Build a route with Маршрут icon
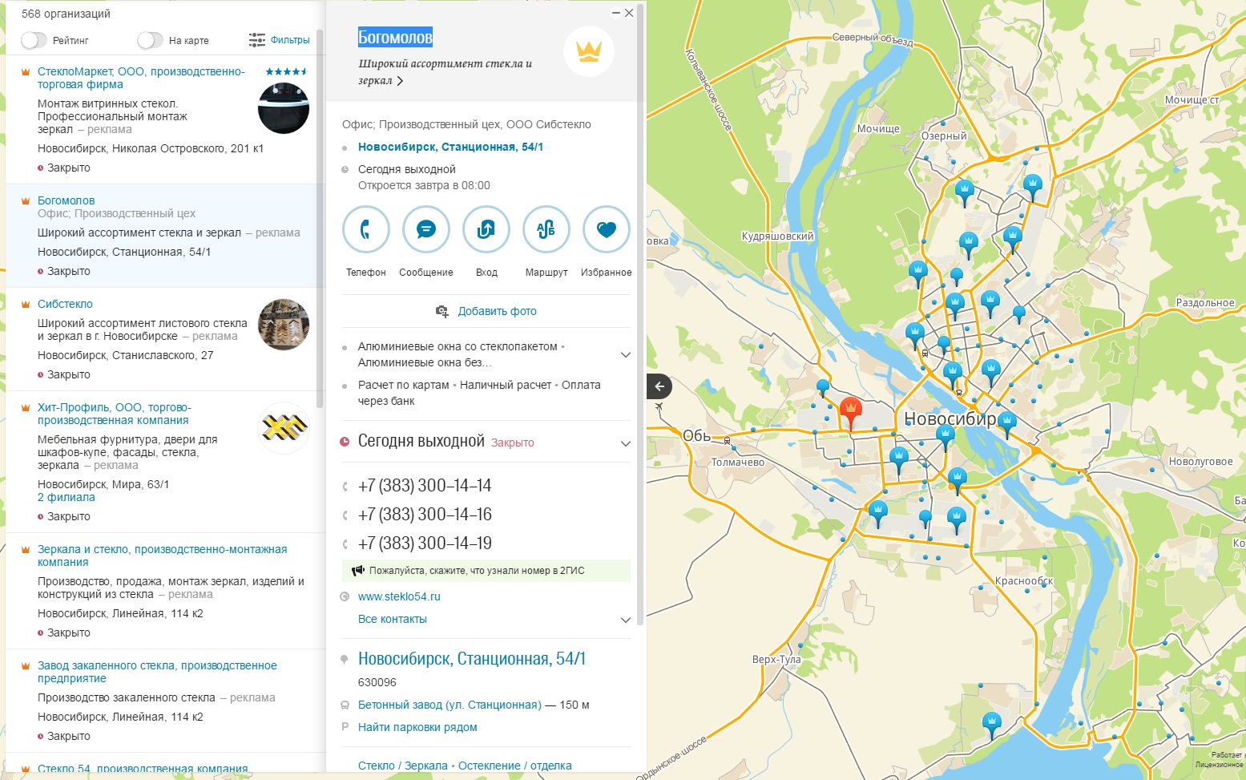 pyautogui.click(x=546, y=230)
